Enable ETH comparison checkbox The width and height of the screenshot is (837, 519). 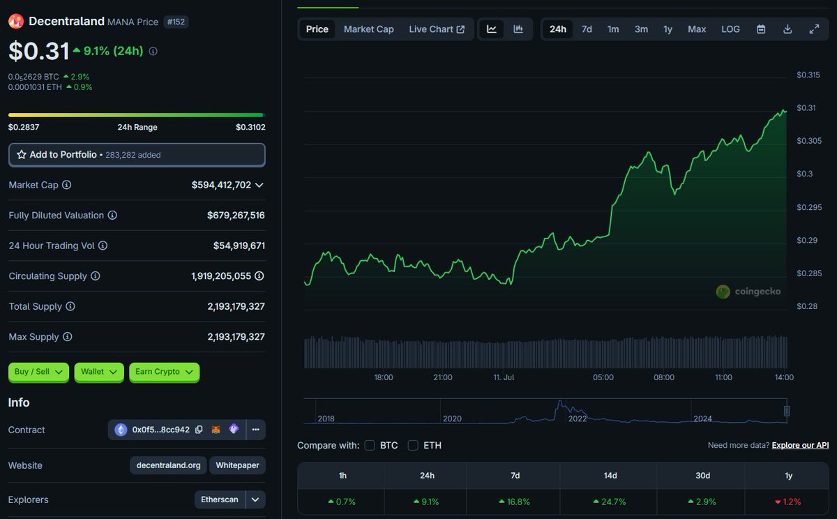click(413, 445)
